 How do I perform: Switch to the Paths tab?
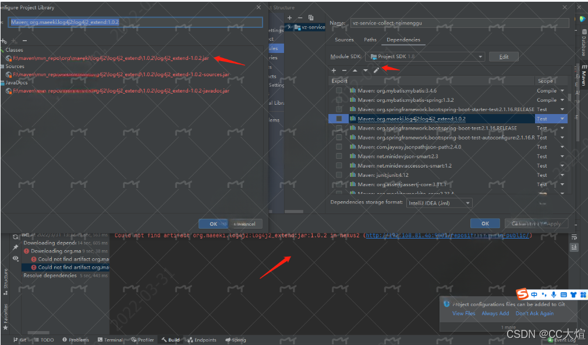(370, 40)
